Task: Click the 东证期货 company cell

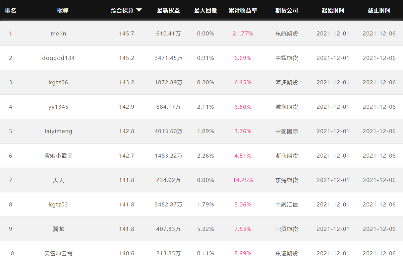Action: coord(287,253)
